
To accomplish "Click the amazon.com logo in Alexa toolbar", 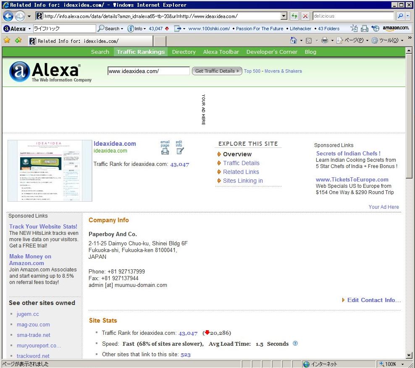I will pyautogui.click(x=396, y=29).
